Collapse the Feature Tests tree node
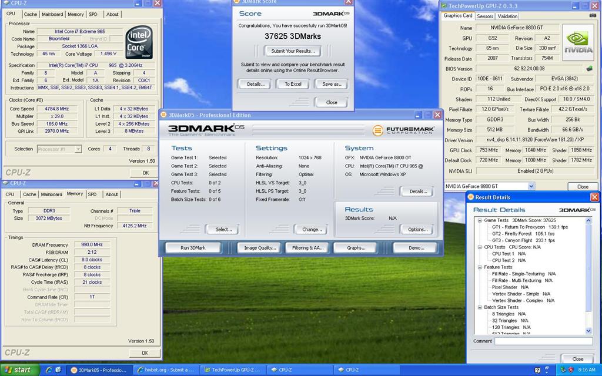This screenshot has width=602, height=376. pyautogui.click(x=480, y=267)
